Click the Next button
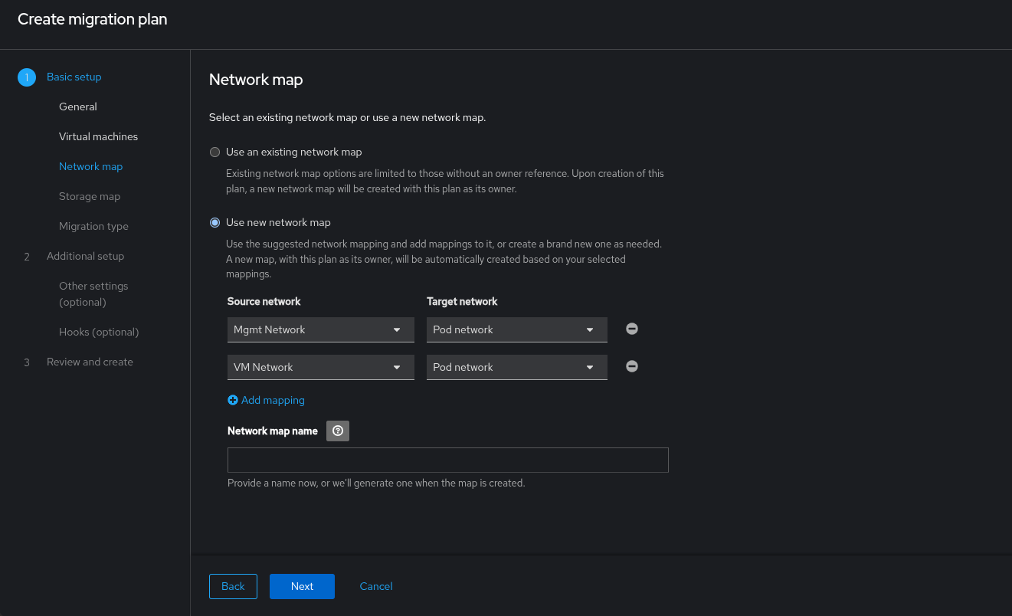This screenshot has width=1012, height=616. click(302, 586)
